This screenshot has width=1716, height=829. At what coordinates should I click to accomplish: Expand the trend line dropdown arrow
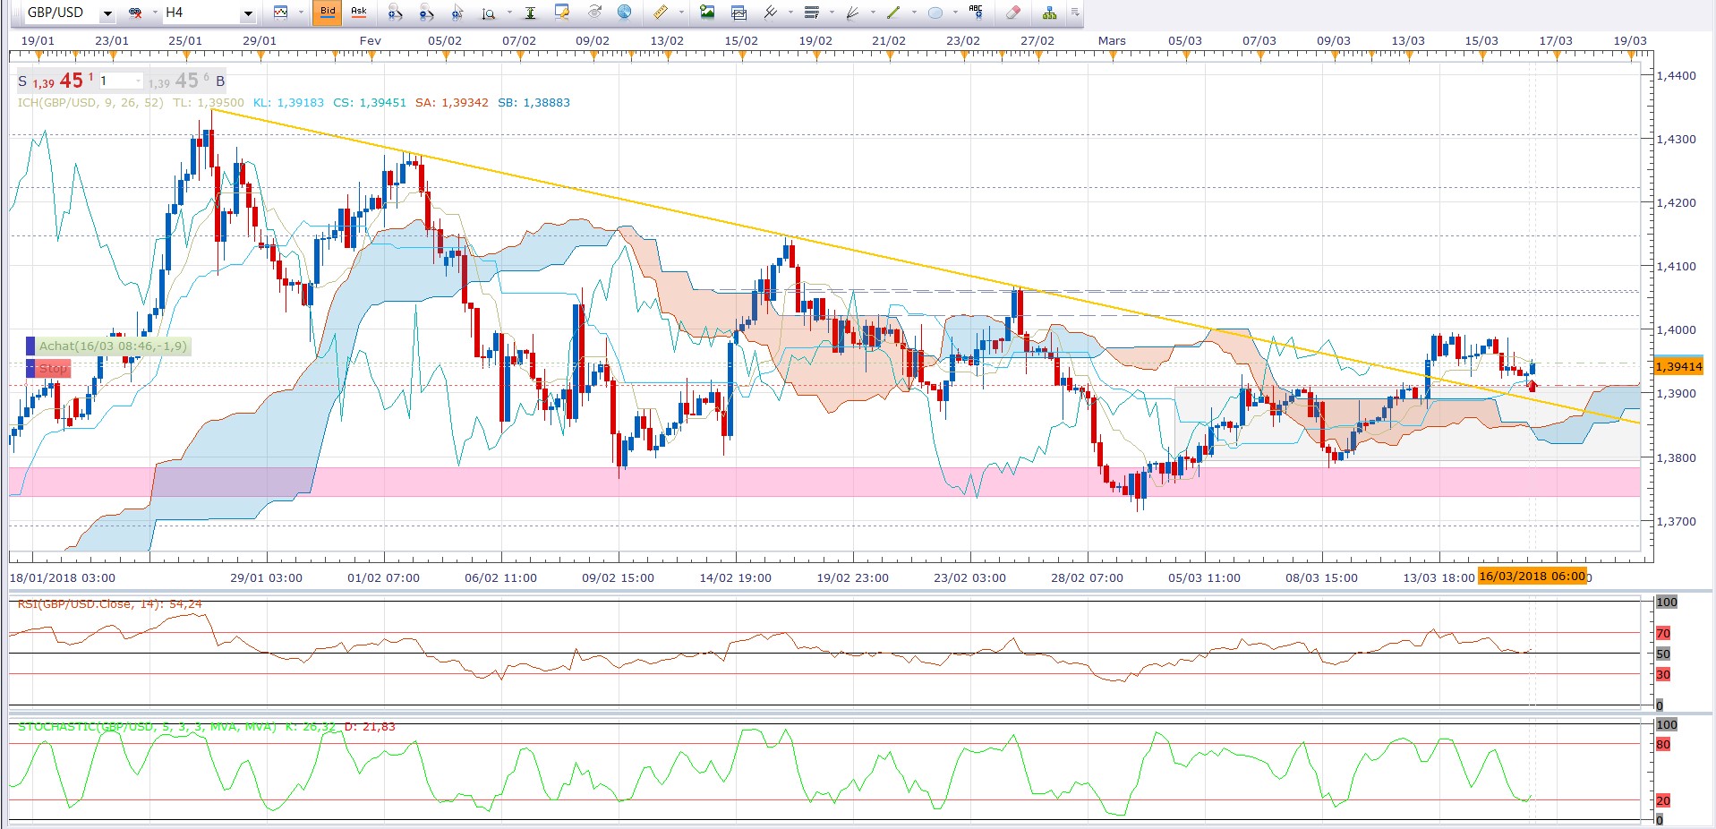(914, 13)
